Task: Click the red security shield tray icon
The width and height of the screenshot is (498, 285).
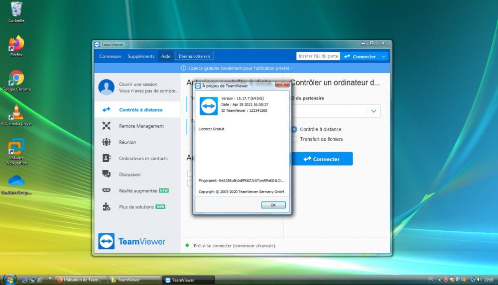Action: click(x=446, y=280)
